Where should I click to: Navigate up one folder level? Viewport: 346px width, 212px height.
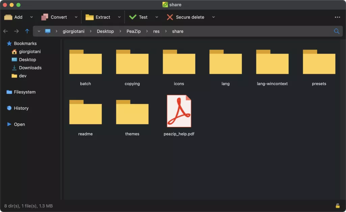tap(27, 31)
